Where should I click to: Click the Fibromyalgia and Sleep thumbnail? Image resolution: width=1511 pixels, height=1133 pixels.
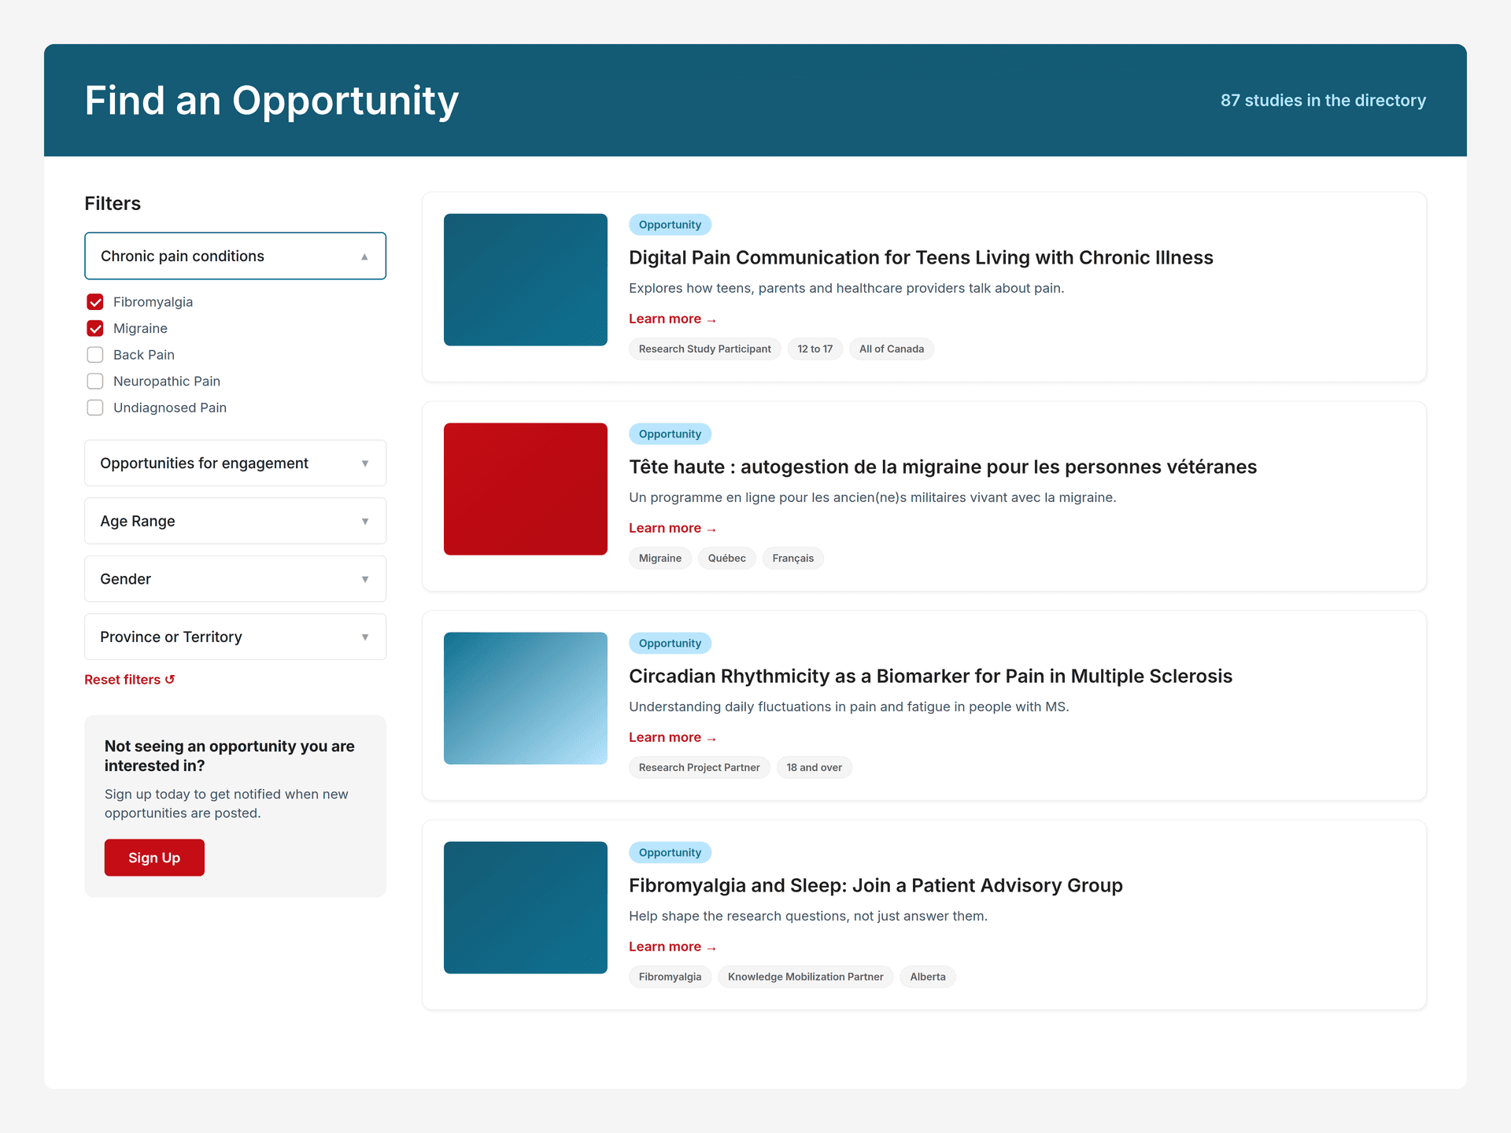[526, 907]
